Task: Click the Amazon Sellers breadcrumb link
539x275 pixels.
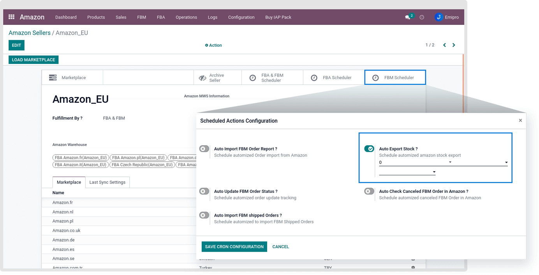Action: [30, 33]
